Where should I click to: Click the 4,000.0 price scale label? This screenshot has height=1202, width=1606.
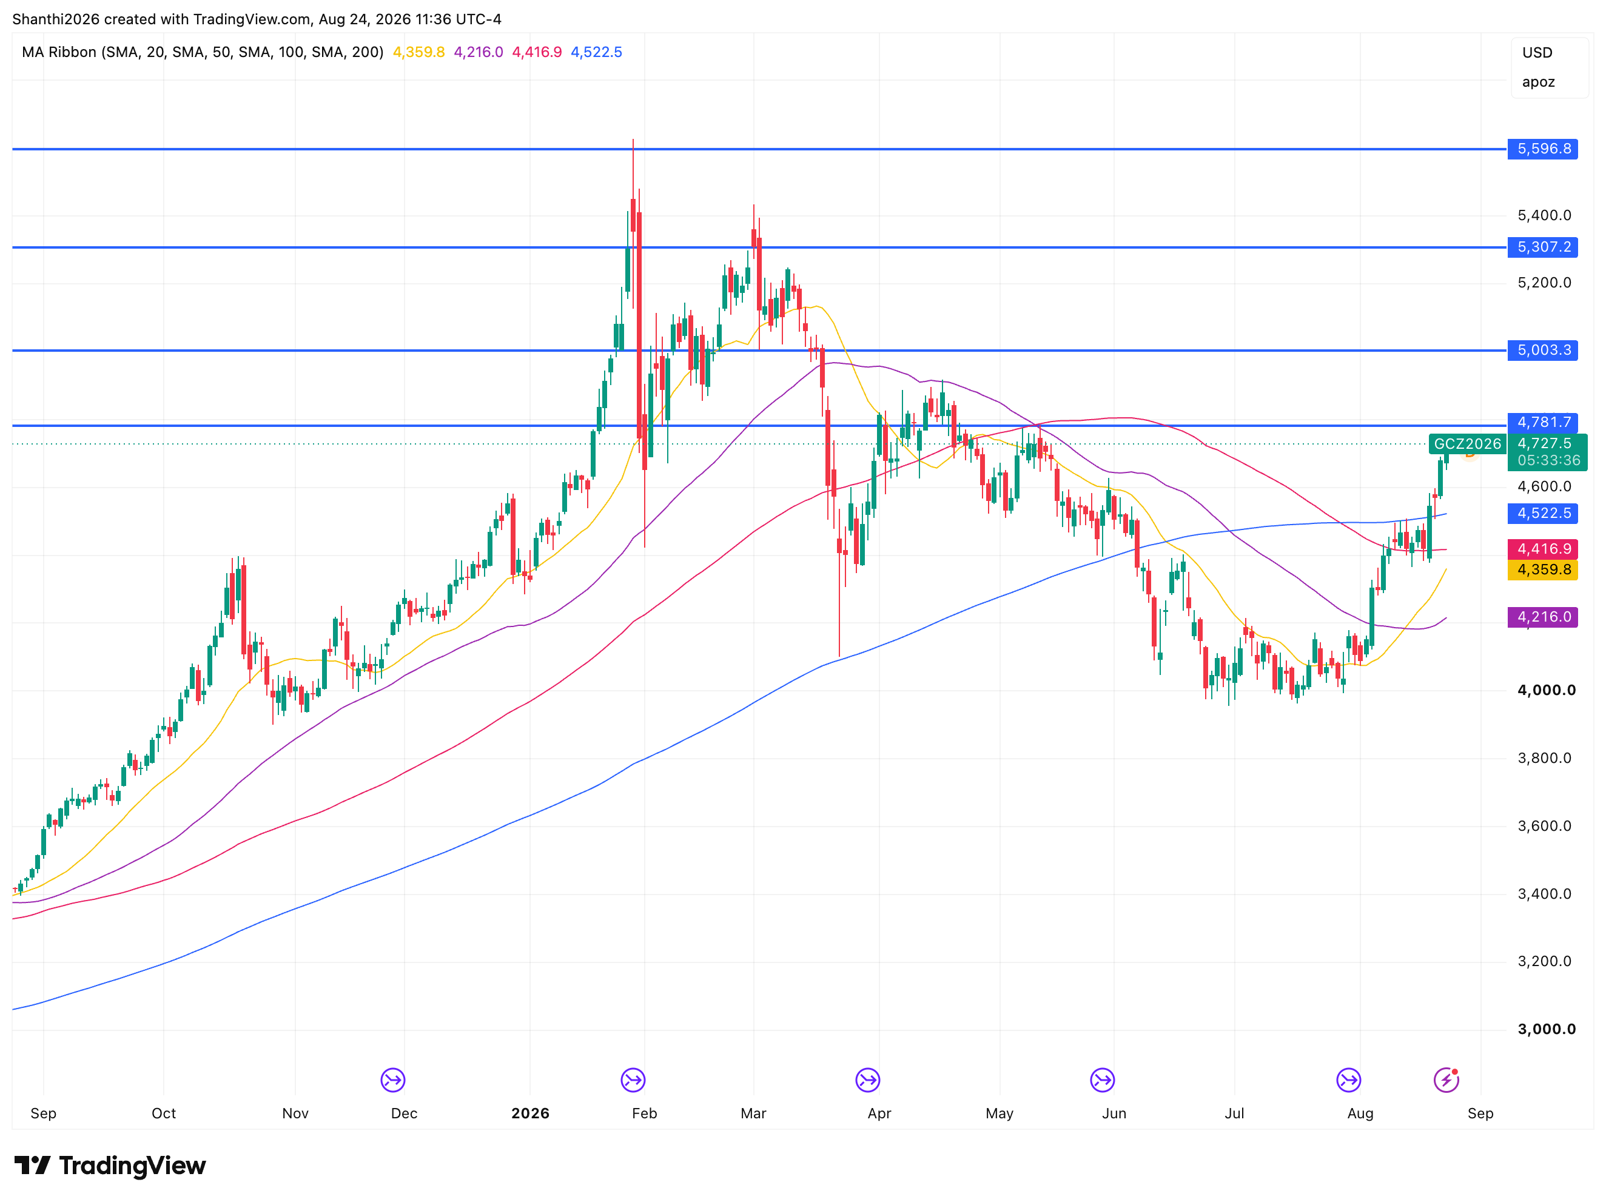click(x=1547, y=690)
